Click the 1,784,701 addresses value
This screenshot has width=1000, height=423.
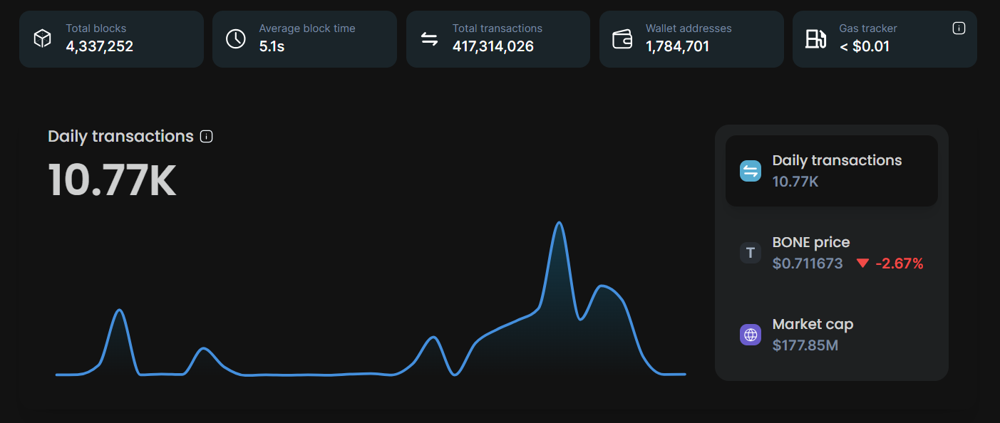(x=678, y=47)
